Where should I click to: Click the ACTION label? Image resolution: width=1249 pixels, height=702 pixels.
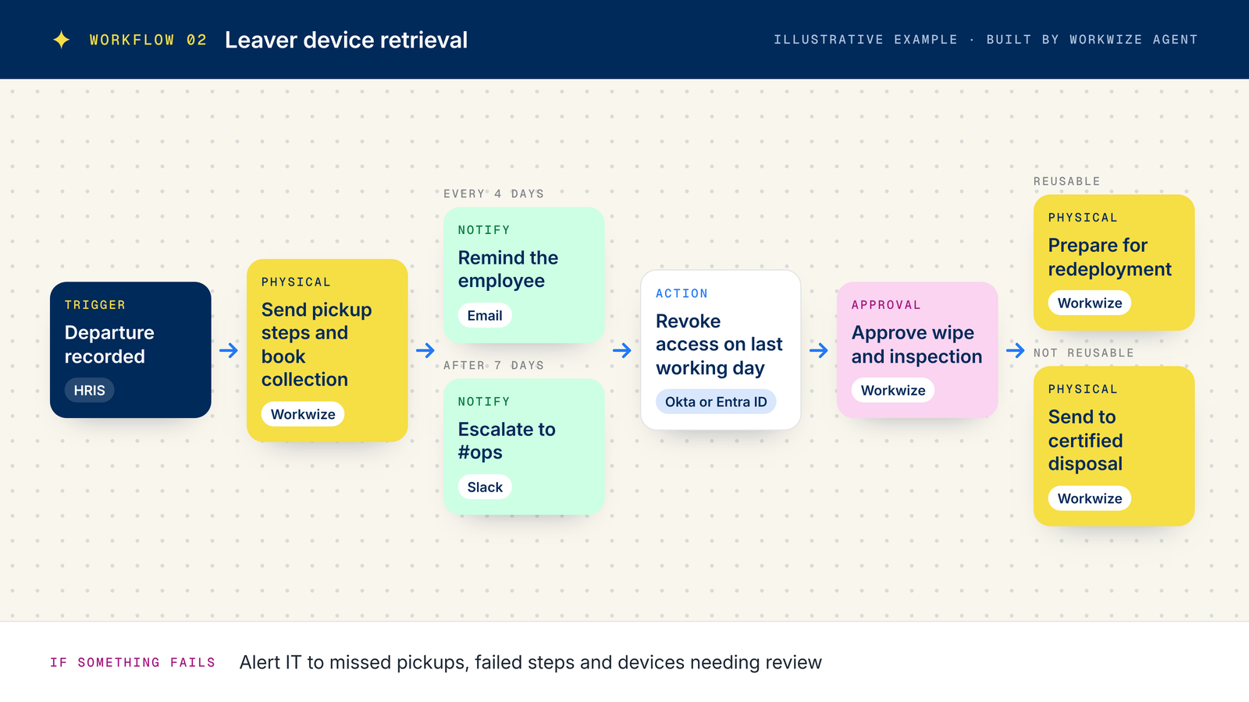681,293
